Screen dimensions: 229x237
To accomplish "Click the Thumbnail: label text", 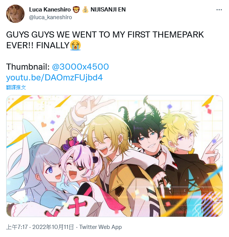I will click(x=28, y=67).
